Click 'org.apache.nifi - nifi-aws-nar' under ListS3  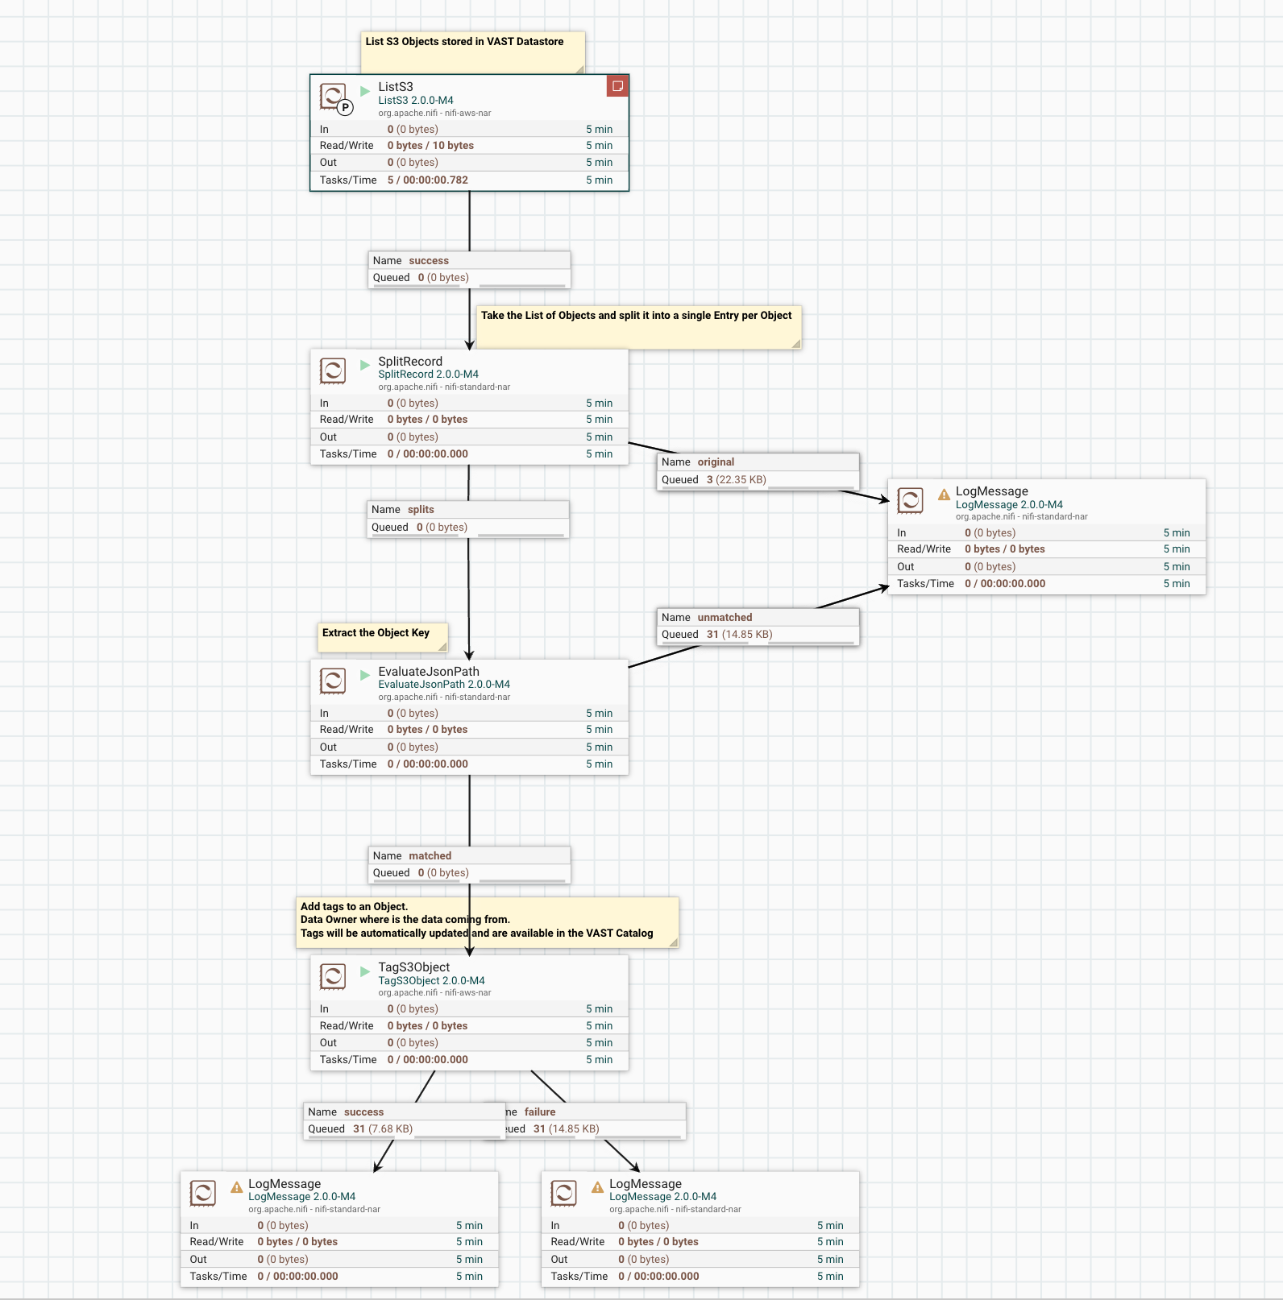(x=435, y=114)
